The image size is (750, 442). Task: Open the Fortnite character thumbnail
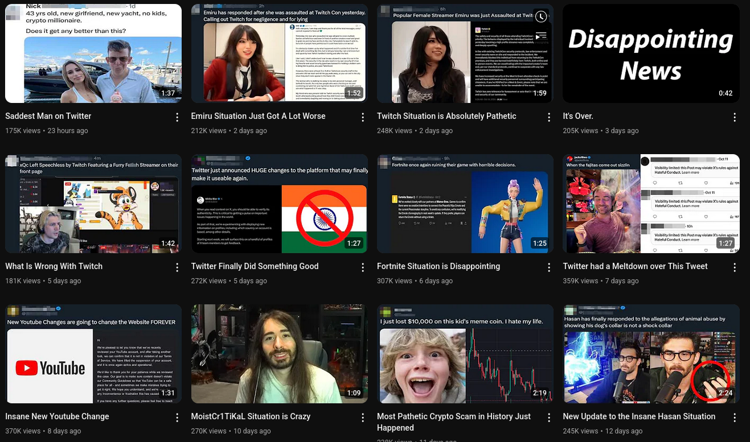465,204
